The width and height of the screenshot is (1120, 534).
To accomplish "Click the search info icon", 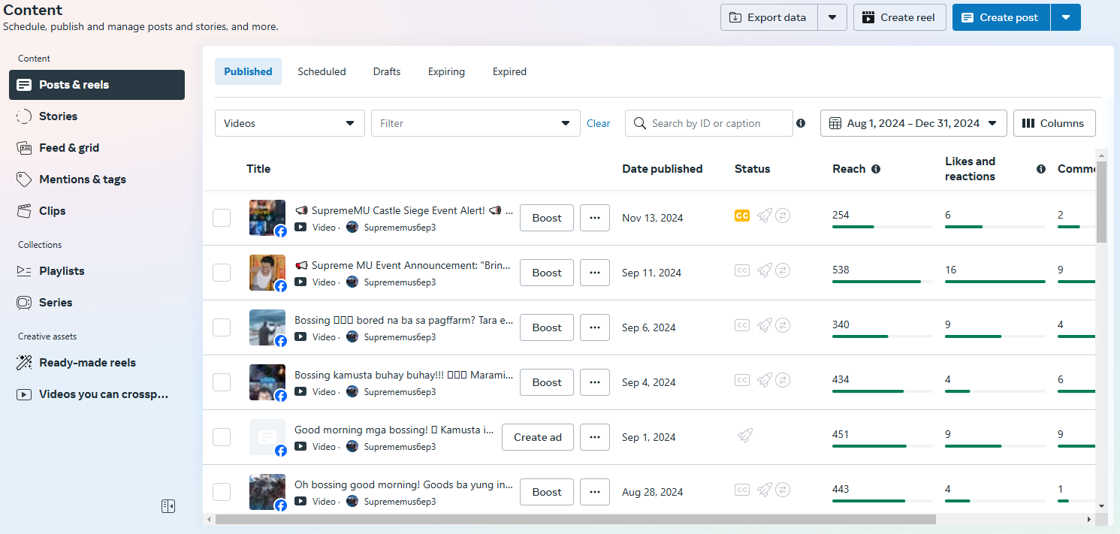I will click(801, 123).
